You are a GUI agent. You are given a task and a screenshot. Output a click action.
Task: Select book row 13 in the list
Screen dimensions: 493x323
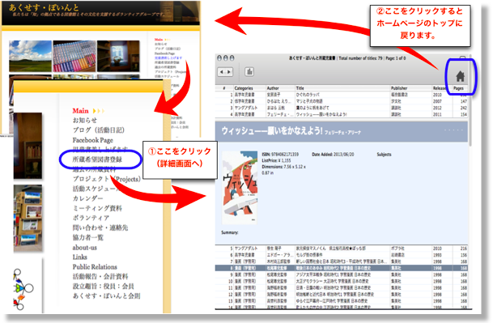pos(342,301)
